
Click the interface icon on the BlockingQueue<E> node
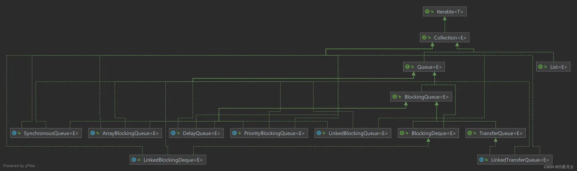[395, 97]
